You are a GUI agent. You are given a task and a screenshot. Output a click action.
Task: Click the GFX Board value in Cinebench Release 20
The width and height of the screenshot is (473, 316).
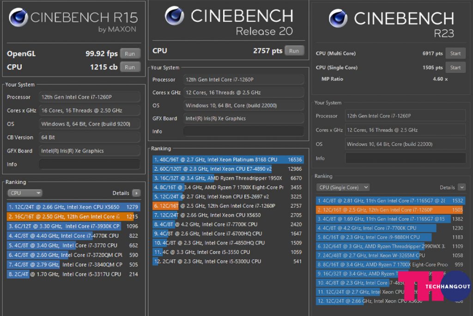243,118
